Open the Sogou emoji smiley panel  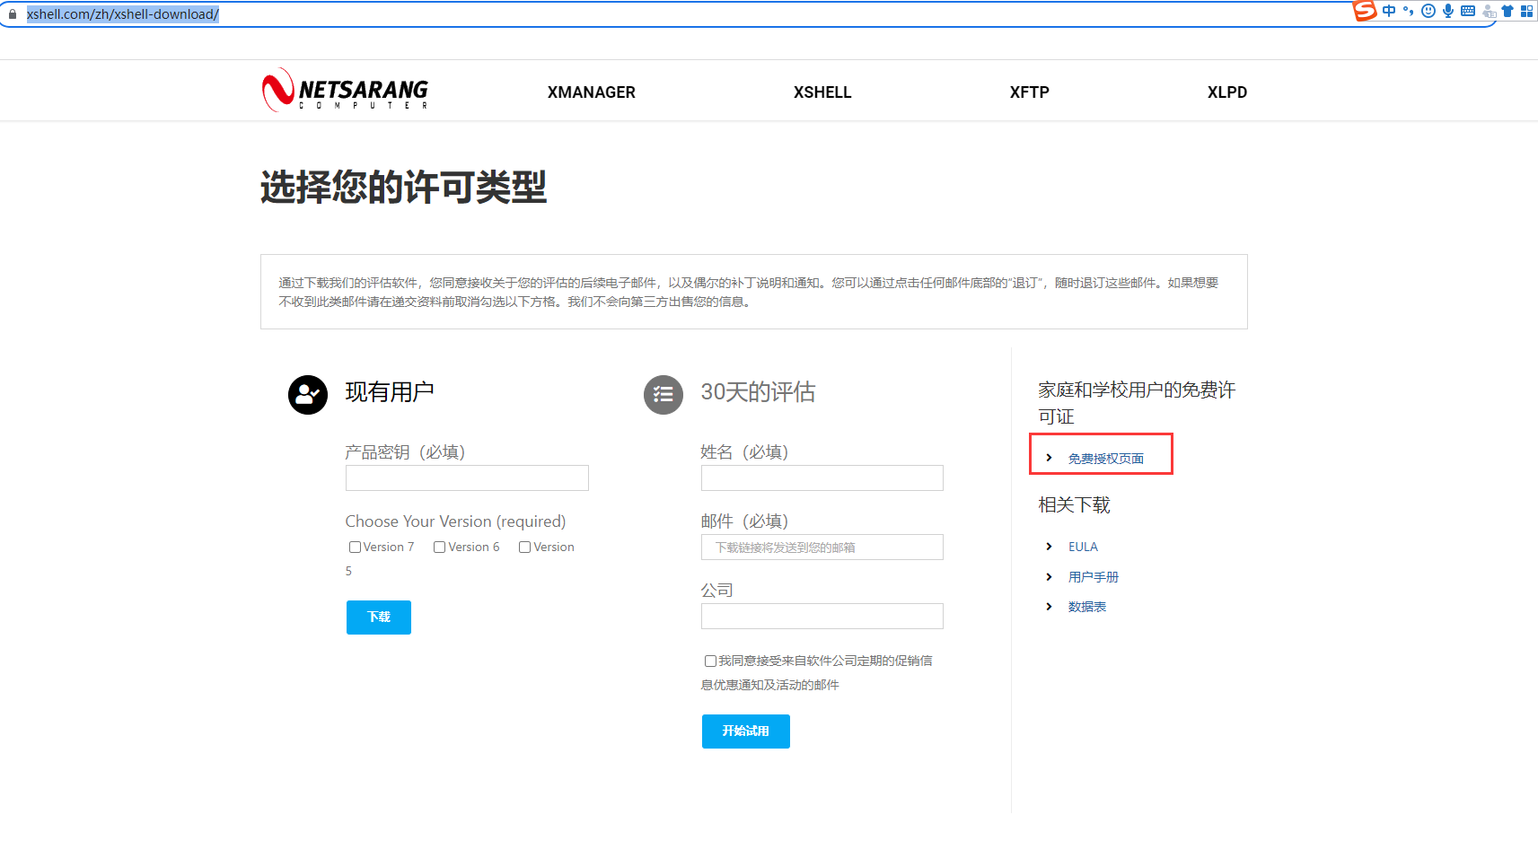[1428, 11]
